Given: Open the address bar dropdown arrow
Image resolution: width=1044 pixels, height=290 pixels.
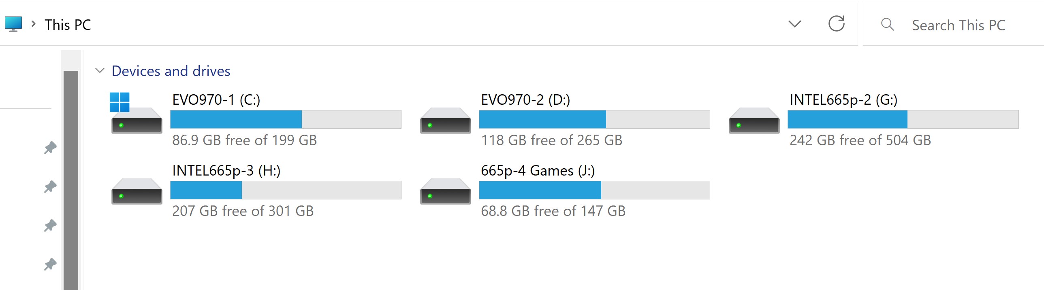Looking at the screenshot, I should (794, 24).
